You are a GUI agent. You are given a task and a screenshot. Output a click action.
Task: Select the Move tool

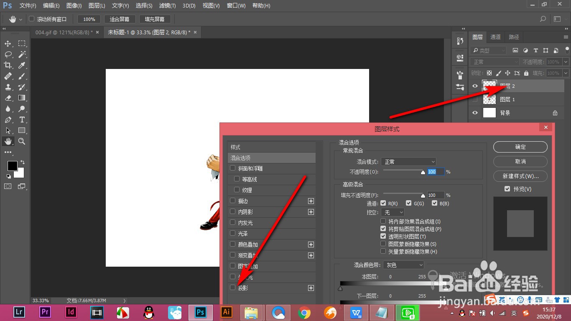(x=8, y=43)
